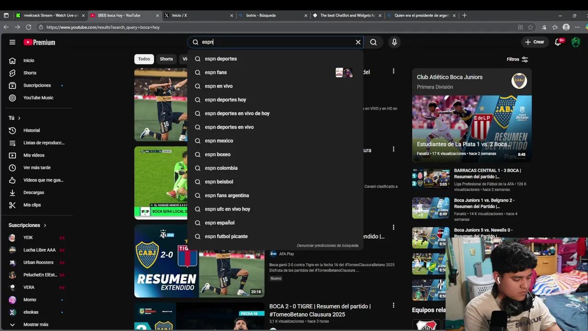Start voice search with microphone icon

[x=394, y=42]
